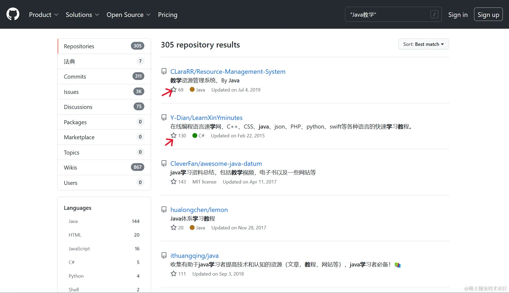Repository icon beside ithuangqing/java
Screen dimensions: 509x293
point(164,255)
